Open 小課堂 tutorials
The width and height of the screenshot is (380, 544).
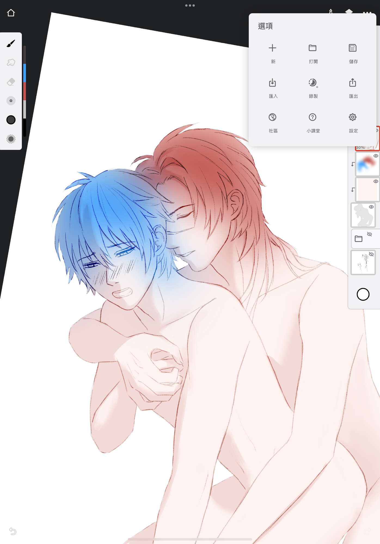(312, 117)
